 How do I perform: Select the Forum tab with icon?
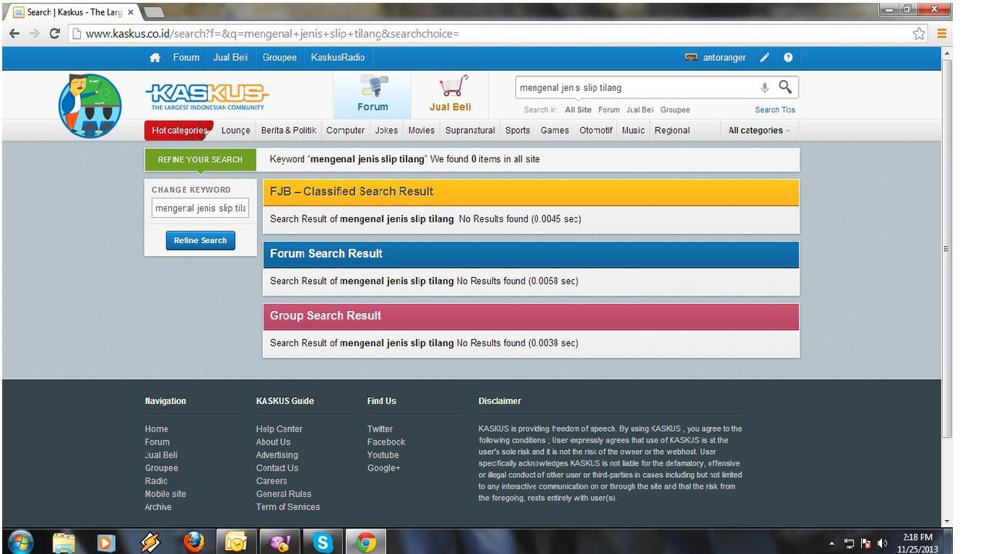click(372, 95)
